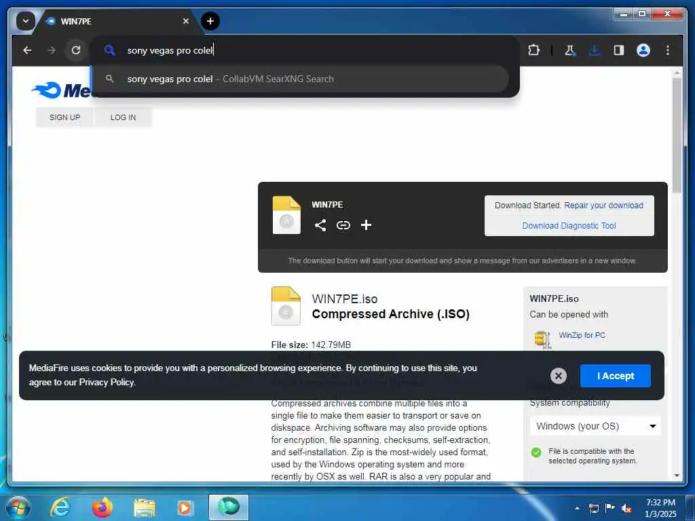The image size is (695, 521).
Task: Click the WinZip application icon
Action: coord(542,340)
